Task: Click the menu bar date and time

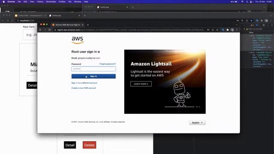Action: 263,2
